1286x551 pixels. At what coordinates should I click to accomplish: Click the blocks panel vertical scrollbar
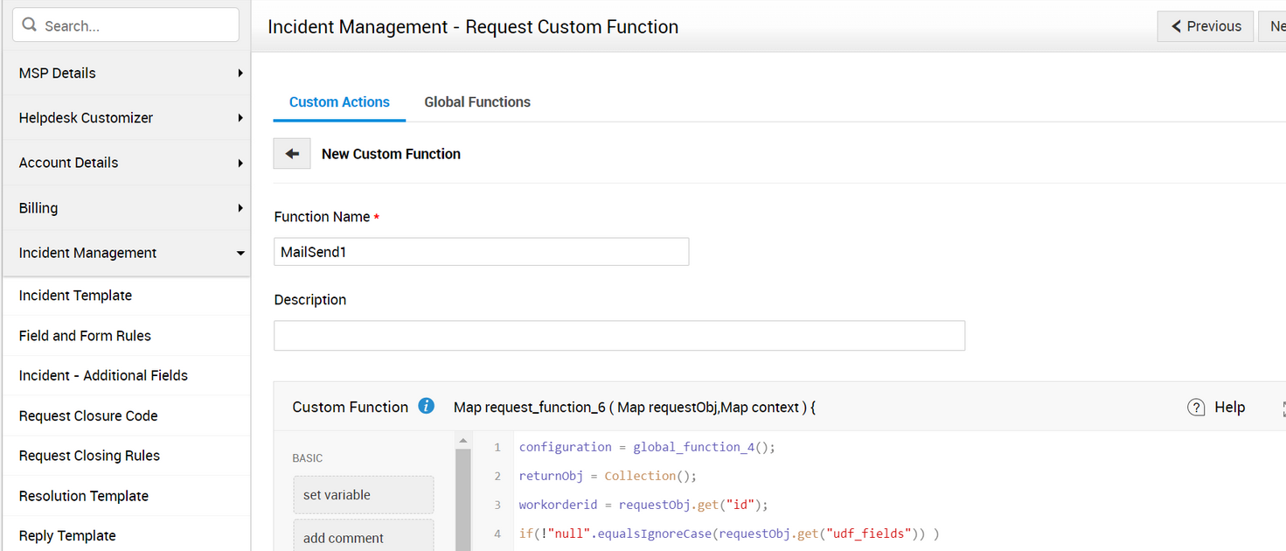coord(463,499)
